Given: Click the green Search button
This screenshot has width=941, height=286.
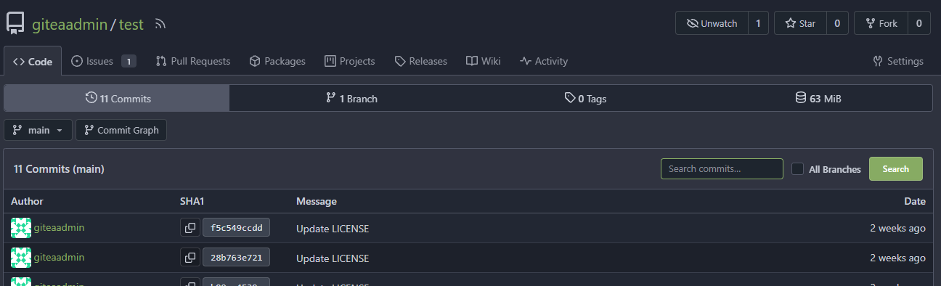Looking at the screenshot, I should 895,168.
